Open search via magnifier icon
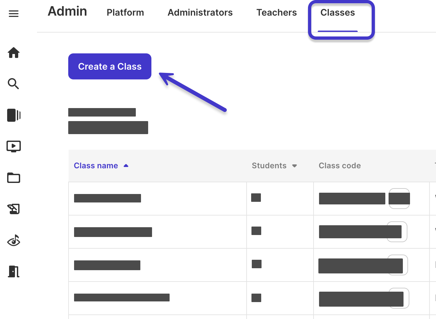This screenshot has width=436, height=319. (x=14, y=84)
